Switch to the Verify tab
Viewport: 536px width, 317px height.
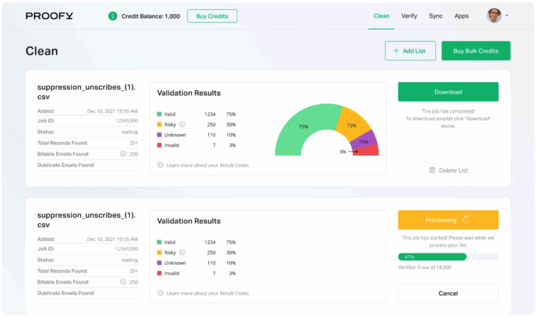pyautogui.click(x=409, y=16)
